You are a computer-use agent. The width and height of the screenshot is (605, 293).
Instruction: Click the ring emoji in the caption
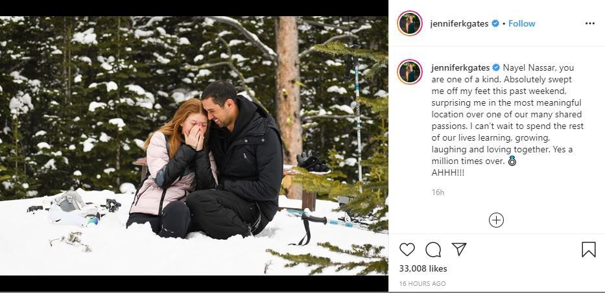512,161
